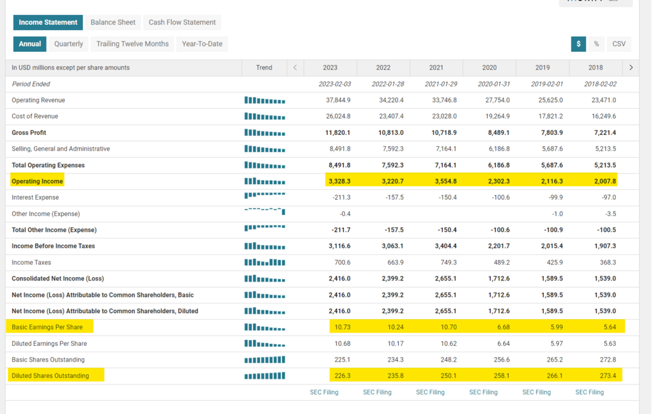Click Basic Earnings Per Share trend chart
Image resolution: width=656 pixels, height=414 pixels.
pos(264,327)
